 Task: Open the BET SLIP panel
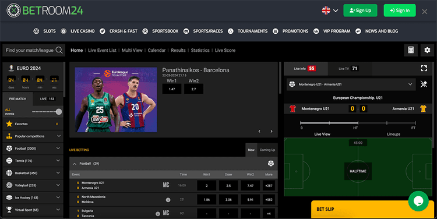tap(372, 209)
